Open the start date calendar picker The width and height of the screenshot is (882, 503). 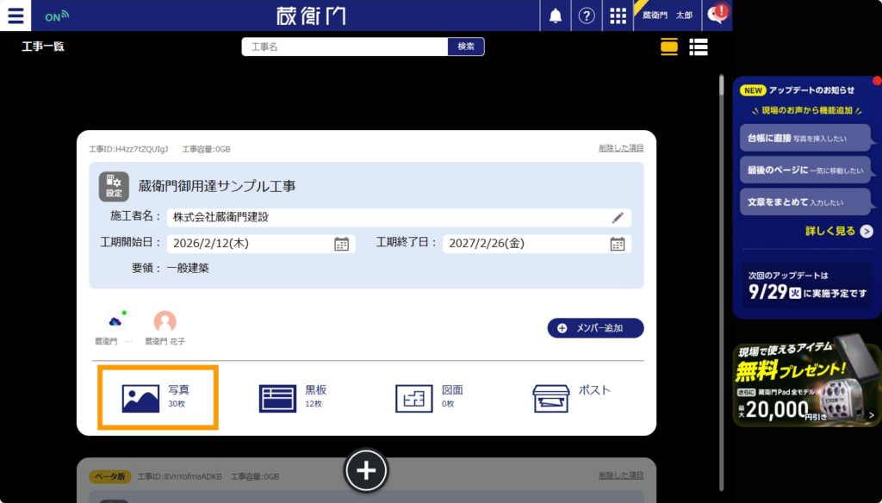coord(341,244)
